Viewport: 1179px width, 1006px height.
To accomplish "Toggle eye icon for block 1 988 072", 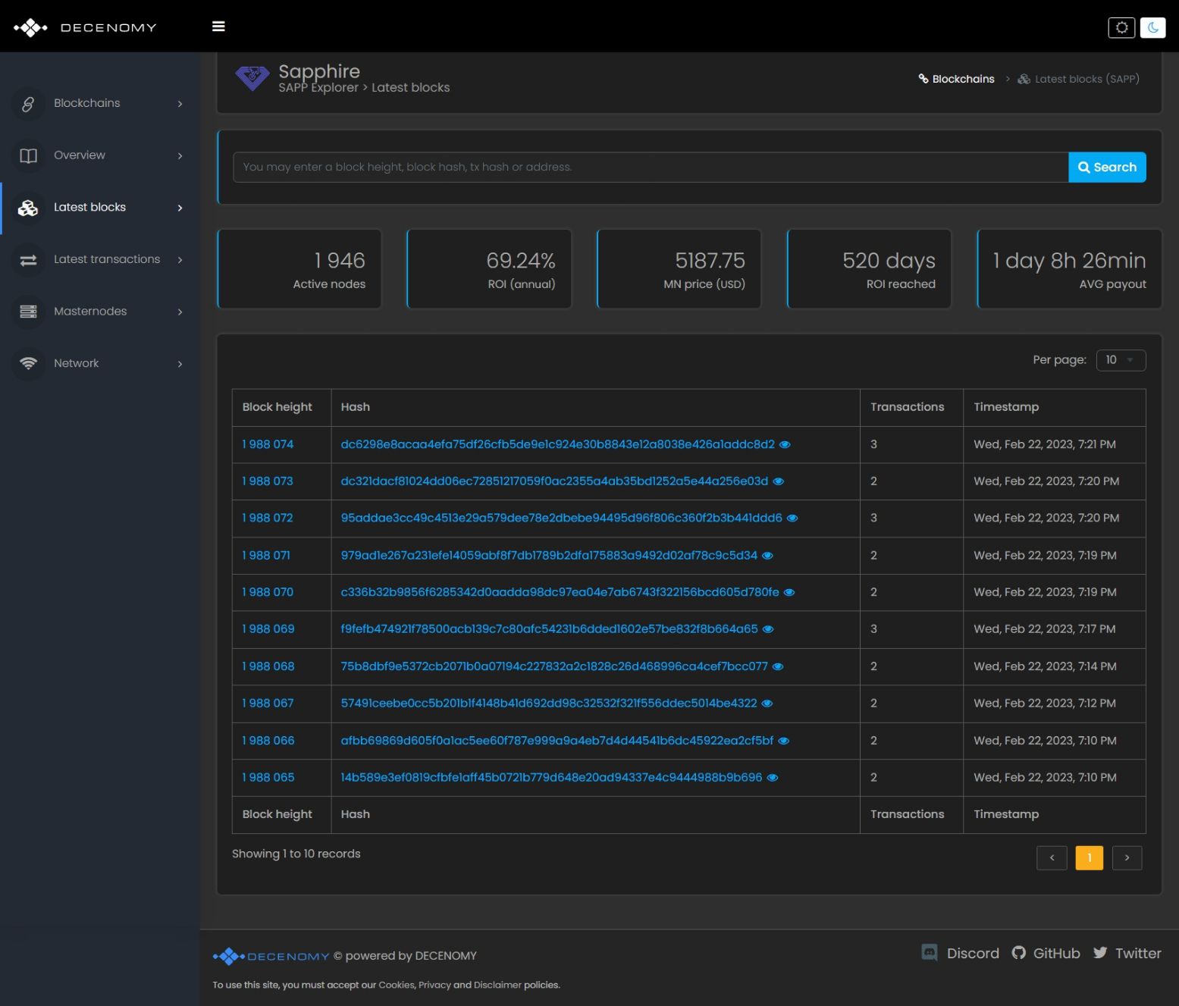I will point(792,518).
